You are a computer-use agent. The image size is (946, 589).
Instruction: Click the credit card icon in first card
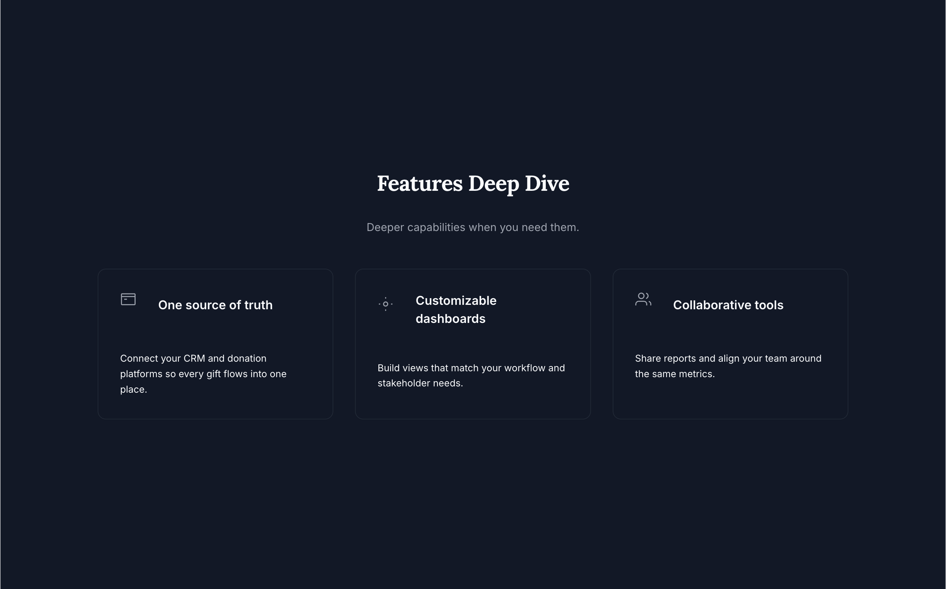tap(128, 299)
